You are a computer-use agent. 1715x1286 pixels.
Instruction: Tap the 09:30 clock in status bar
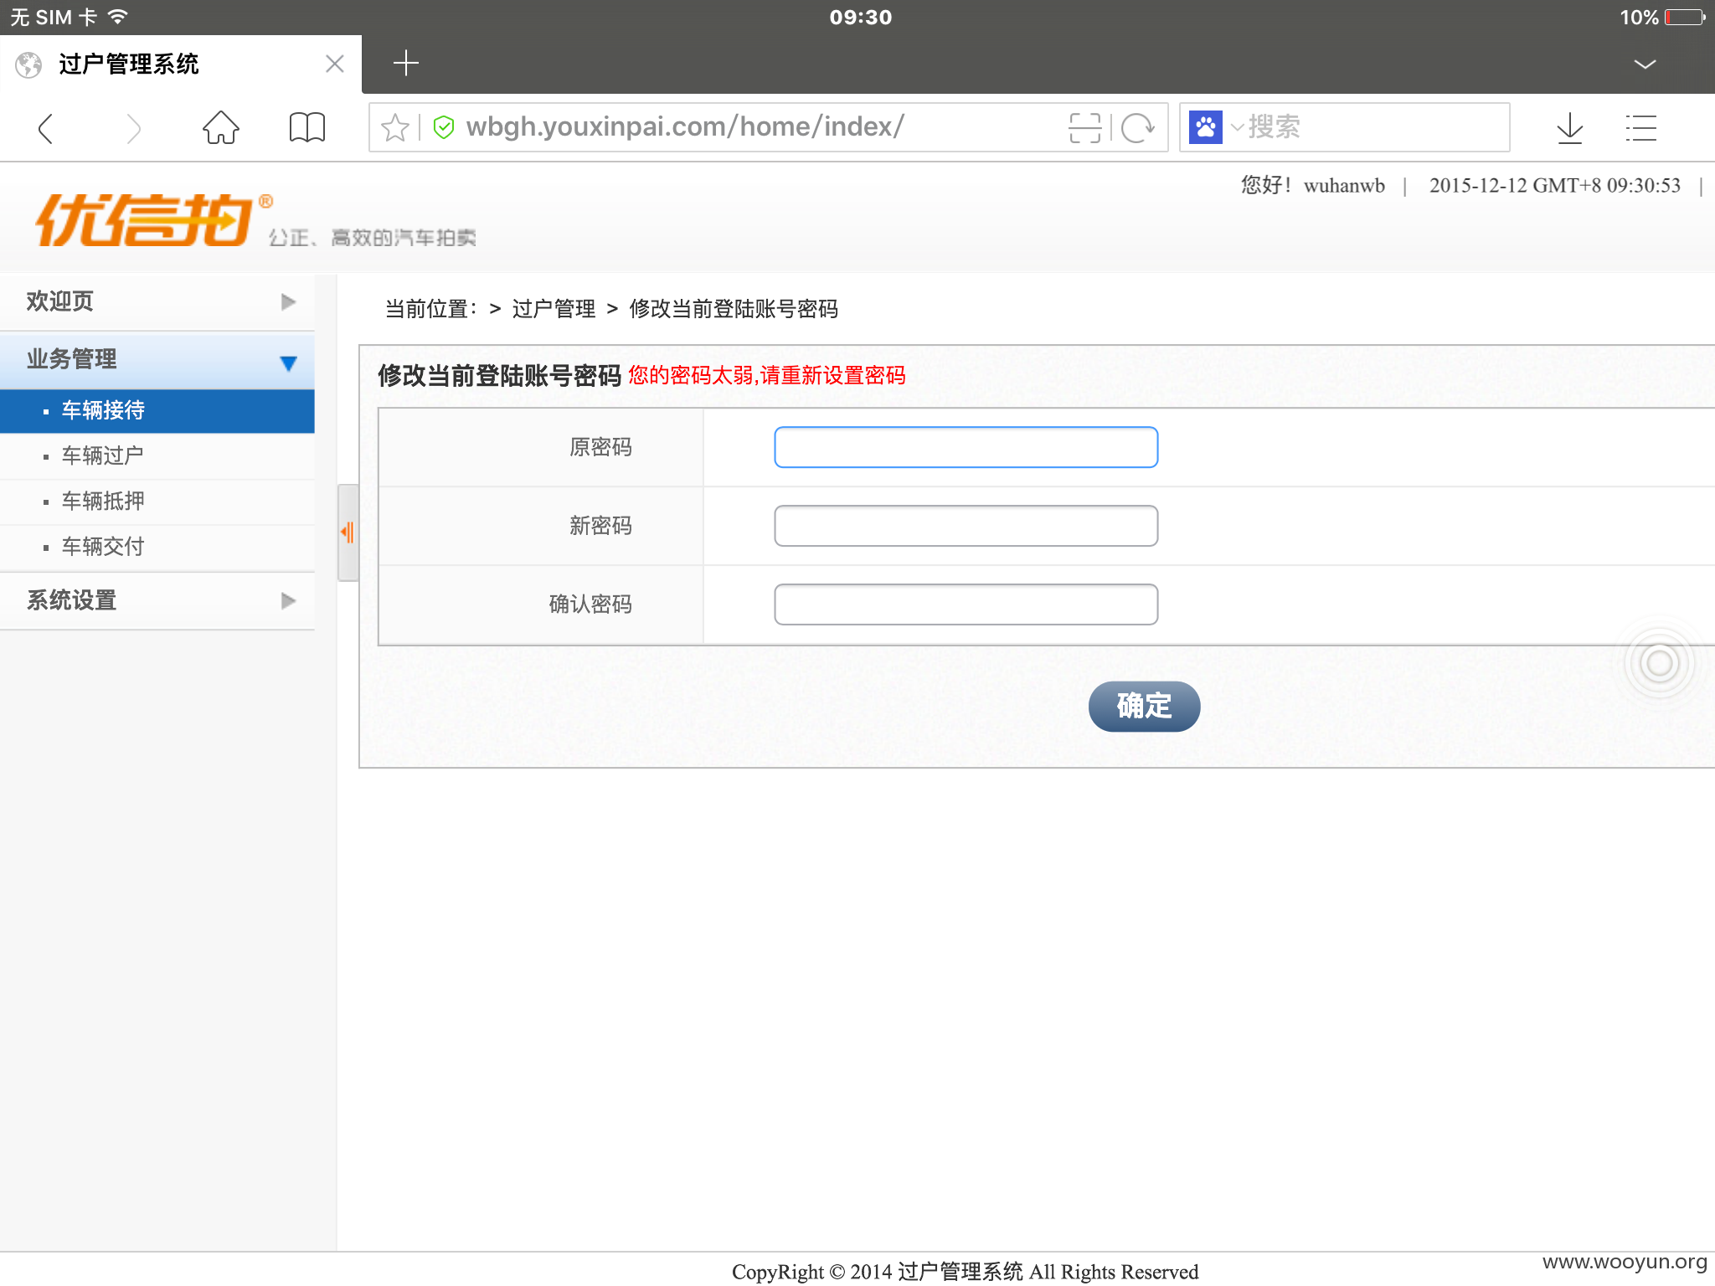[x=860, y=17]
